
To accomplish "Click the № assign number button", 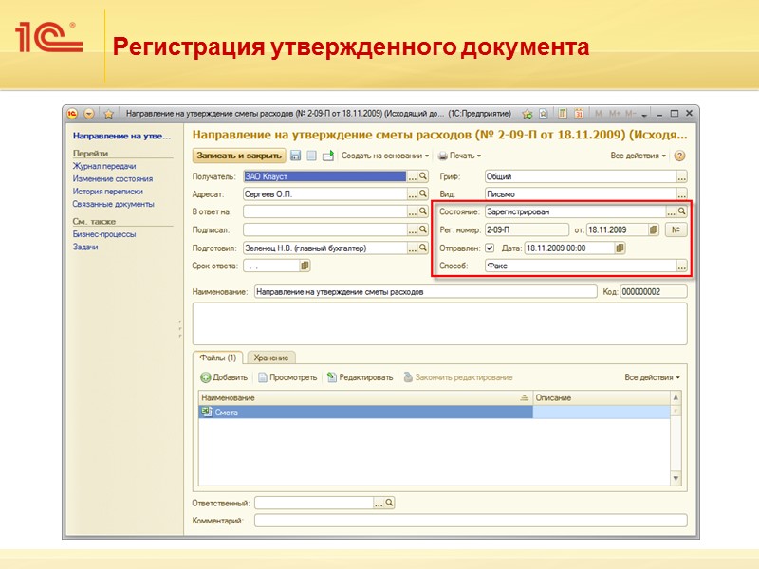I will click(x=676, y=229).
